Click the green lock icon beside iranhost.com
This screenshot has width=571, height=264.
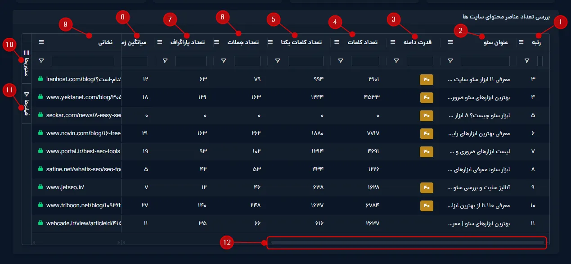[x=40, y=79]
